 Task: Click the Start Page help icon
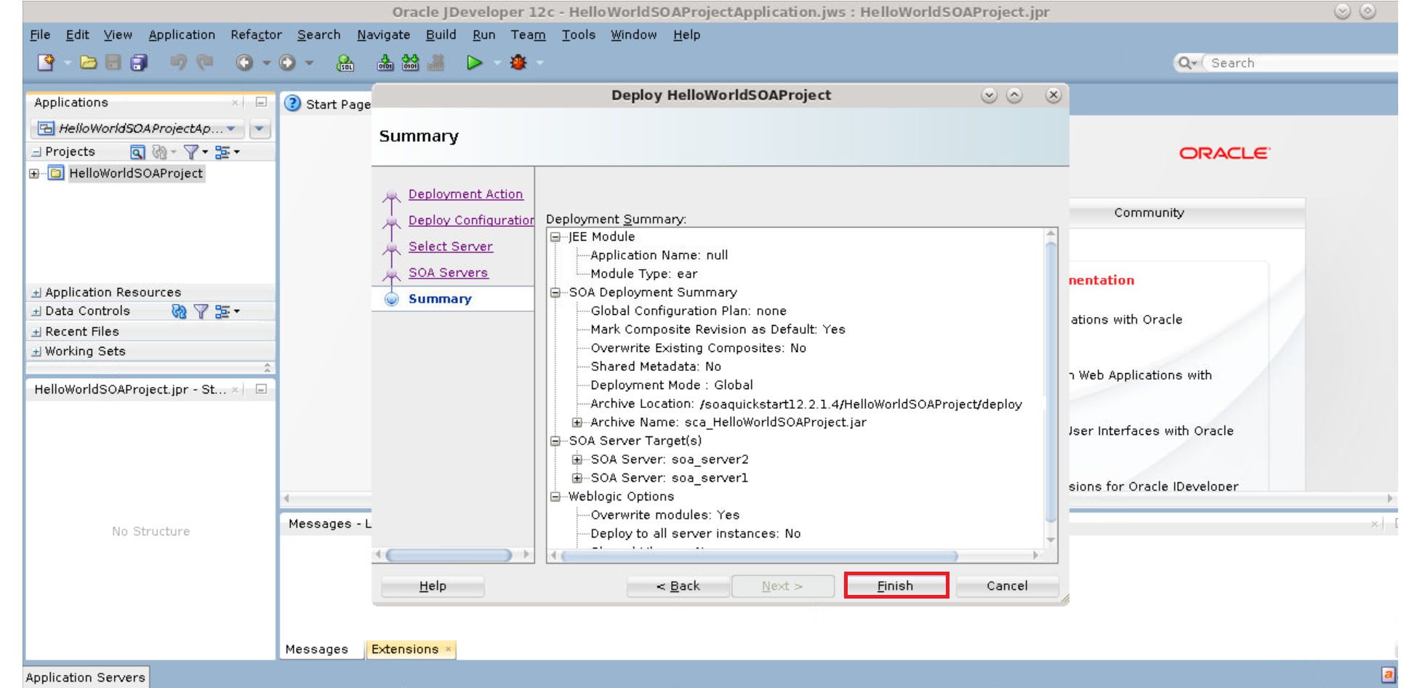[x=292, y=103]
